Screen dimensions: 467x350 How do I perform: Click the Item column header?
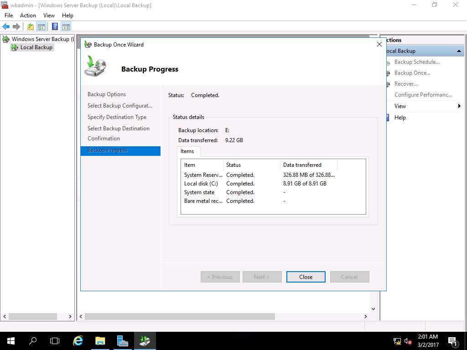click(202, 165)
